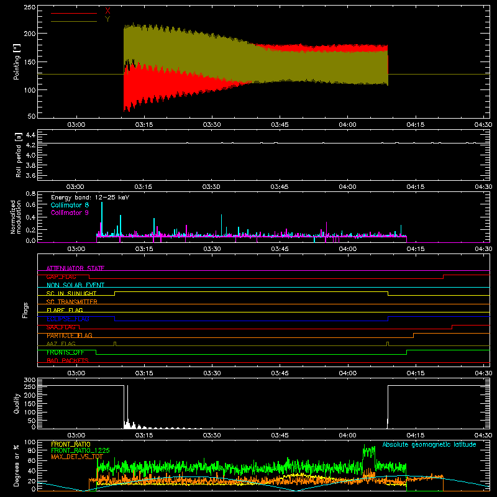Click the 4.4 tick of the Roll period axis
The image size is (497, 497).
click(30, 135)
